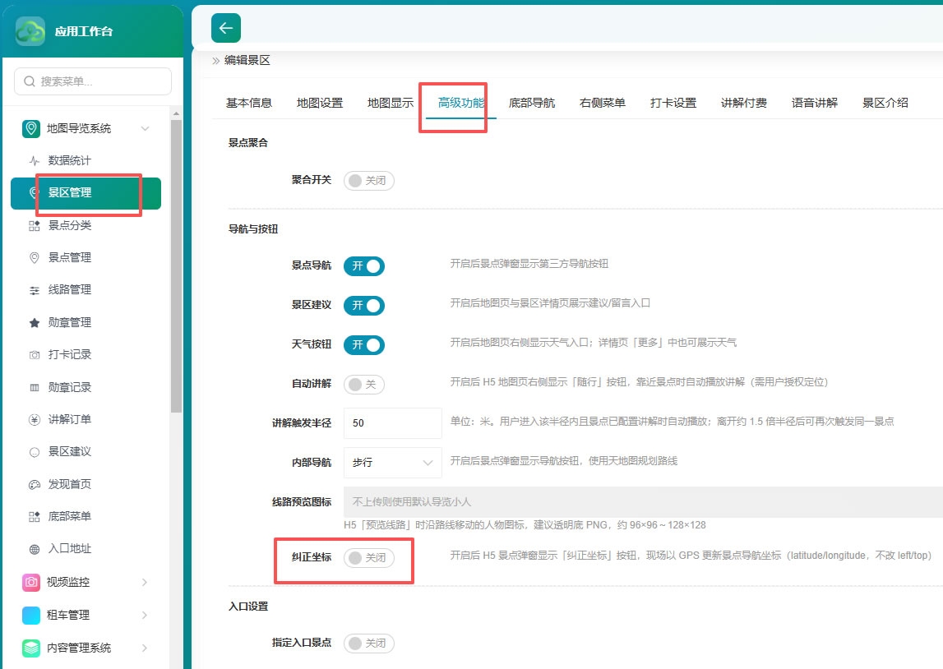Click the 视频监控 pink camera icon

pyautogui.click(x=31, y=582)
